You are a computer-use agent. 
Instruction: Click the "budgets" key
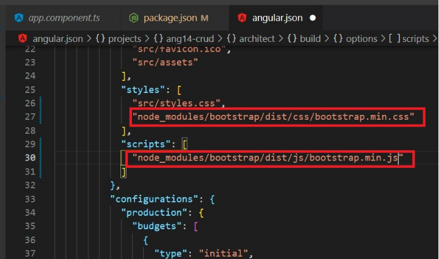click(157, 226)
